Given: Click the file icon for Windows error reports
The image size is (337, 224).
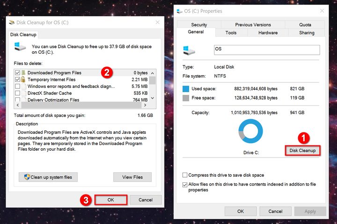Looking at the screenshot, I should 24,87.
